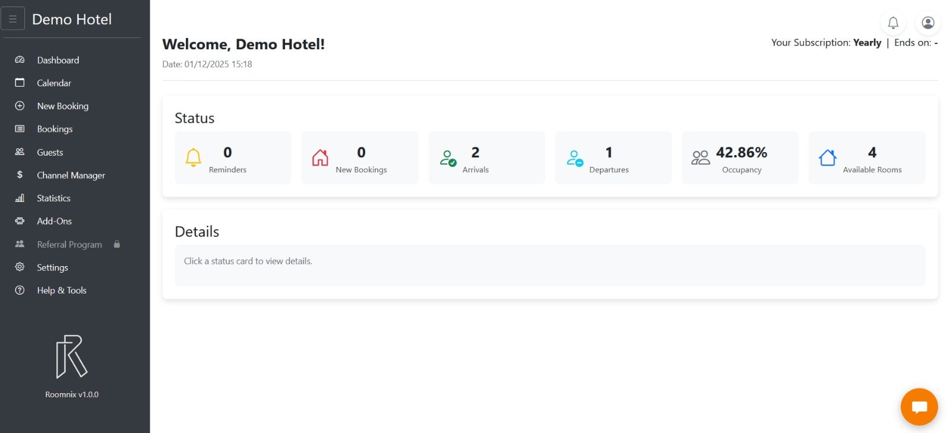Click the New Bookings label on status card
The width and height of the screenshot is (950, 433).
361,170
